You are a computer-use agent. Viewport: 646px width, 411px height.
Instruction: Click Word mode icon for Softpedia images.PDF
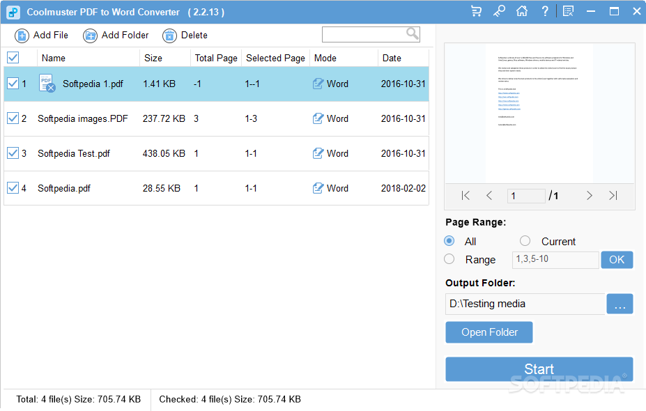click(x=318, y=118)
